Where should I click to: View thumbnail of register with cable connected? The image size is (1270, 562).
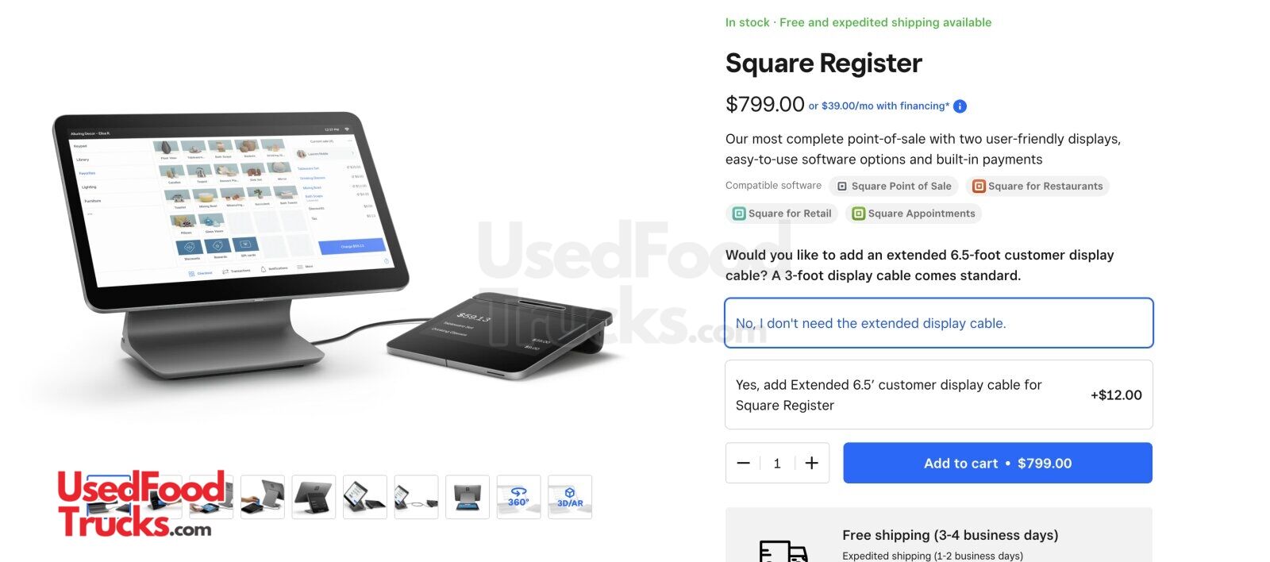(x=416, y=497)
